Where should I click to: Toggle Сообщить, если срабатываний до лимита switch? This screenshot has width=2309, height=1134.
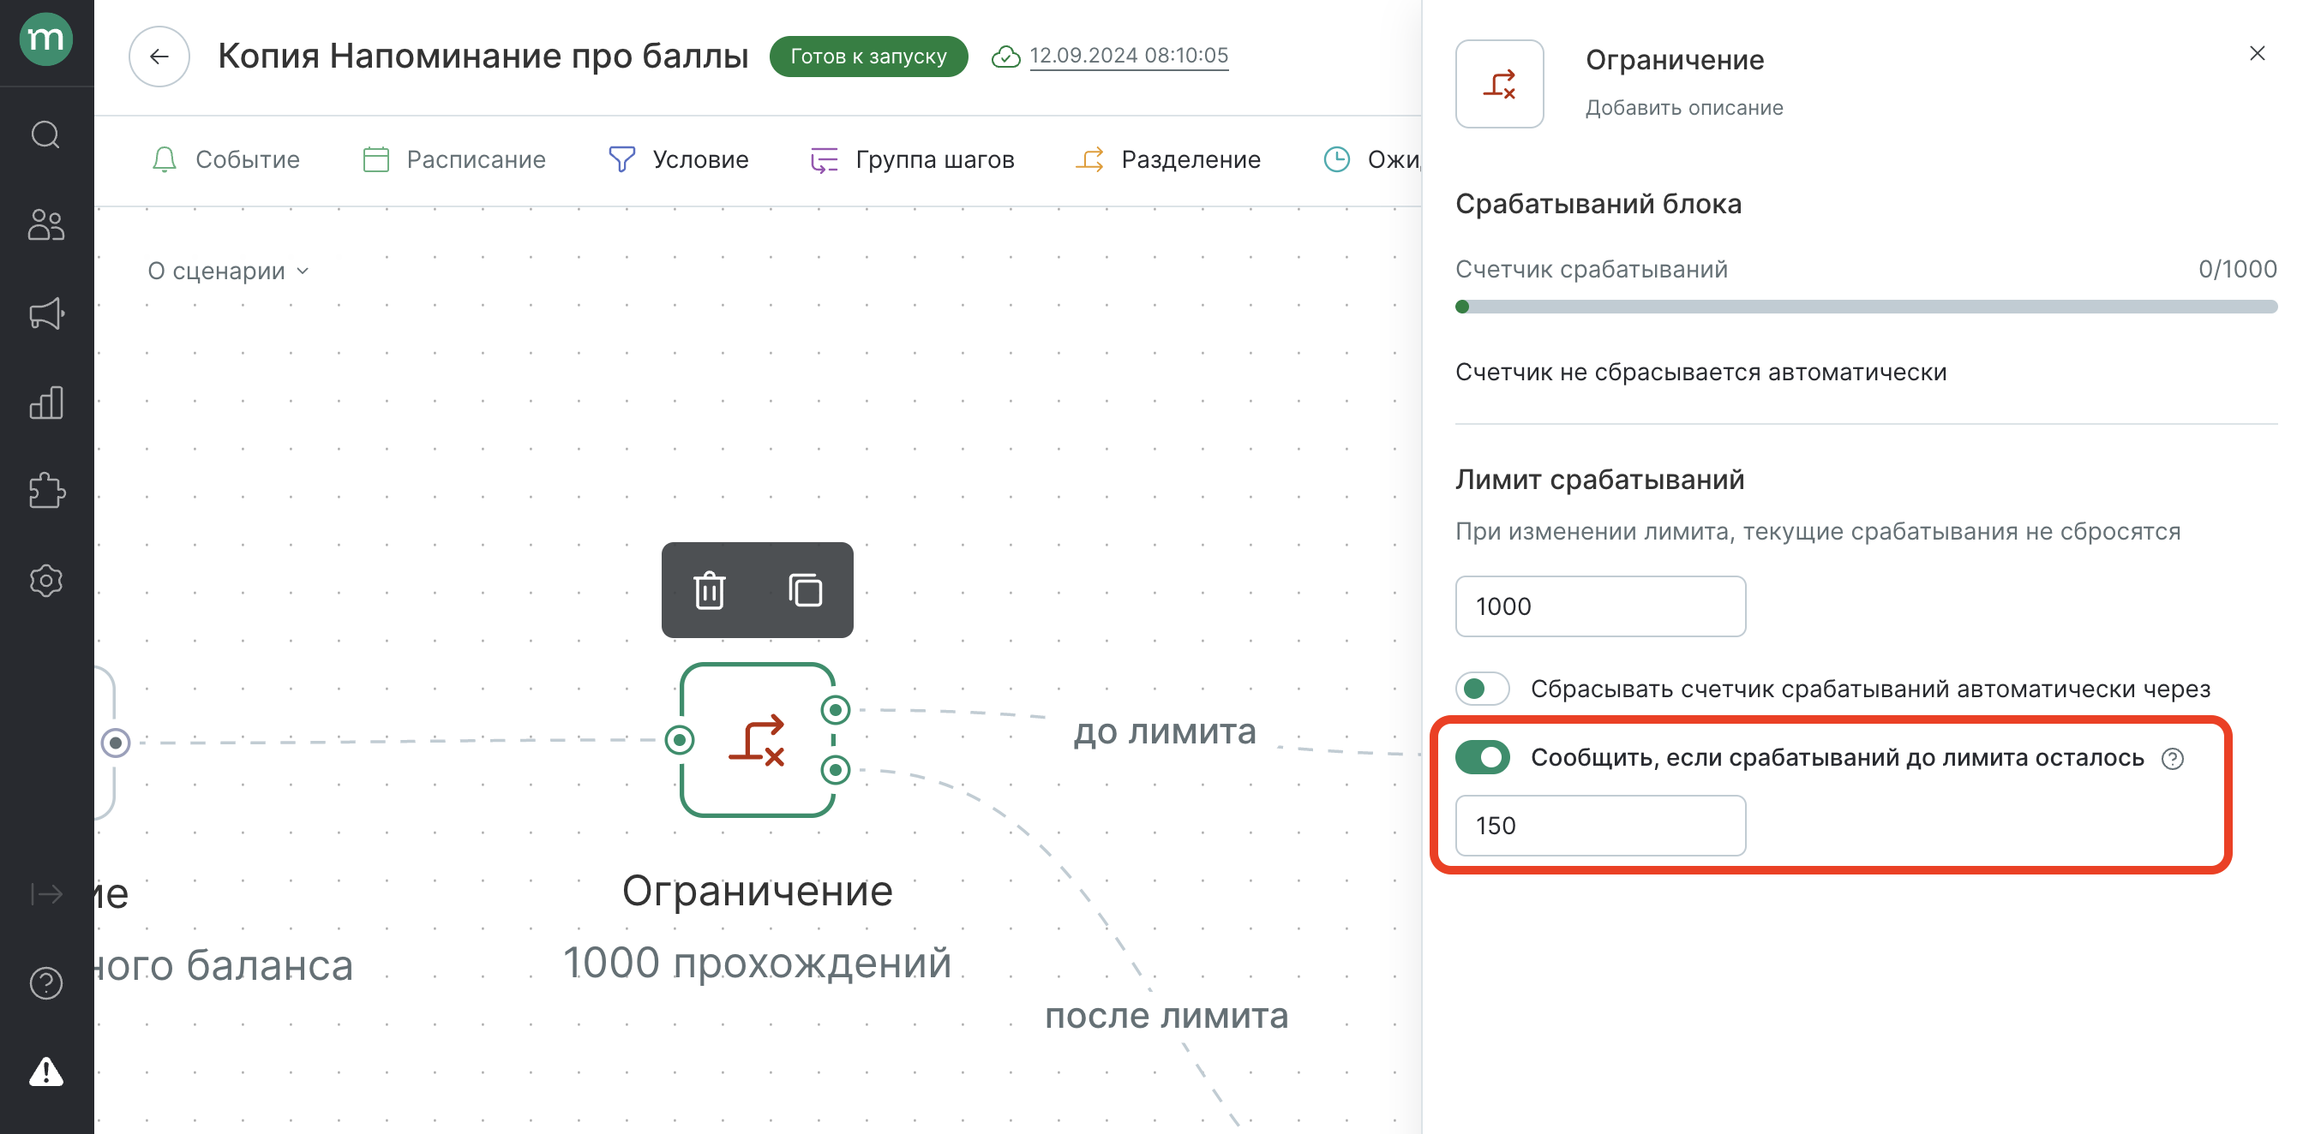tap(1483, 758)
